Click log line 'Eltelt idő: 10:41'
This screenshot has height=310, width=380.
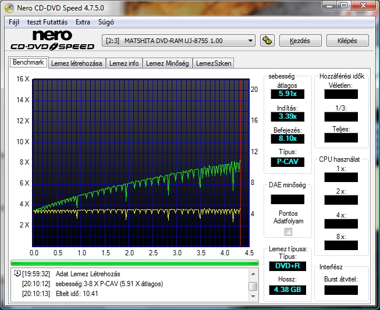coord(77,294)
